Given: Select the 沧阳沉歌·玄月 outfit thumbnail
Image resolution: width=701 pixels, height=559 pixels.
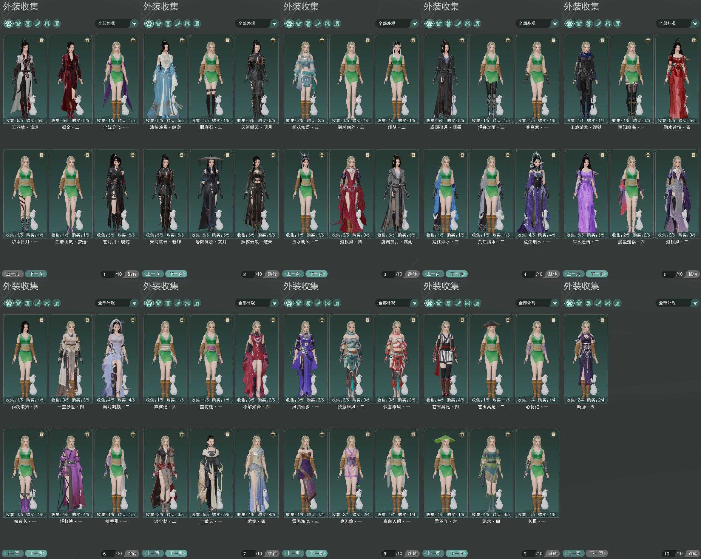Looking at the screenshot, I should (211, 194).
